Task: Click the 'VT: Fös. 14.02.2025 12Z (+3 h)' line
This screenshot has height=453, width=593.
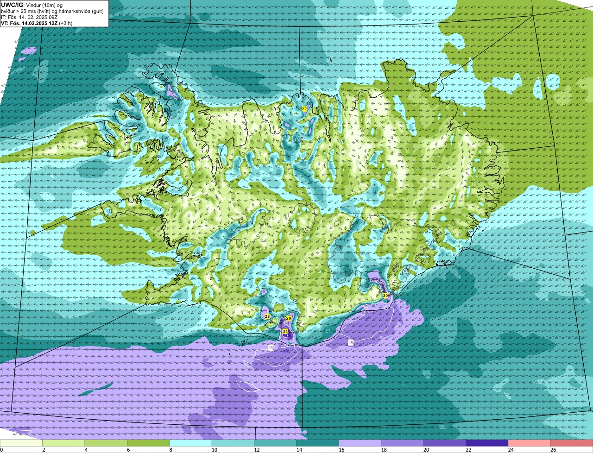Action: [37, 23]
